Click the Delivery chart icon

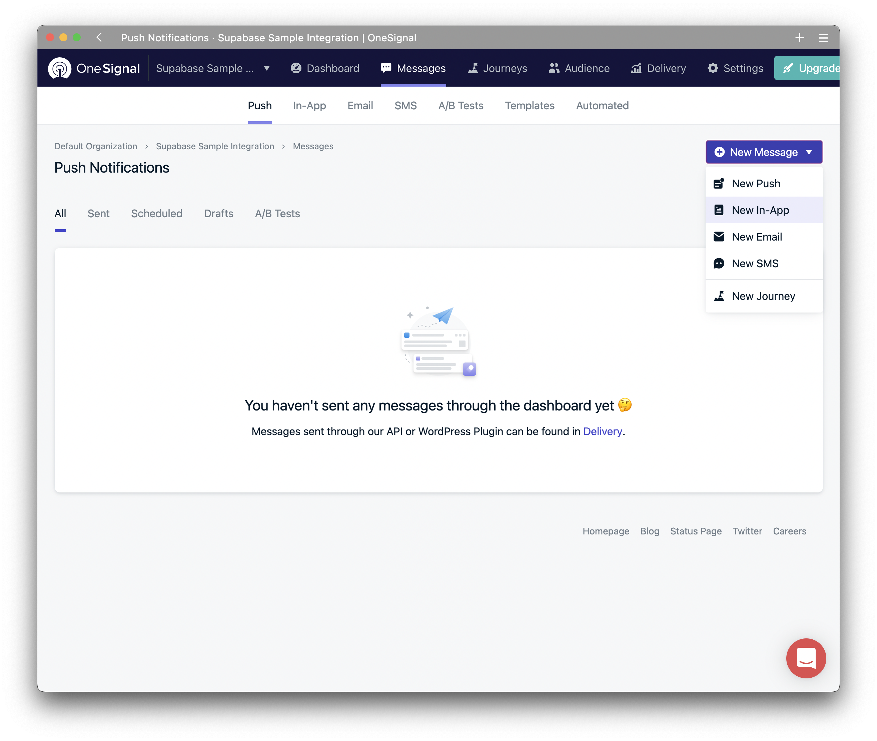(x=636, y=68)
